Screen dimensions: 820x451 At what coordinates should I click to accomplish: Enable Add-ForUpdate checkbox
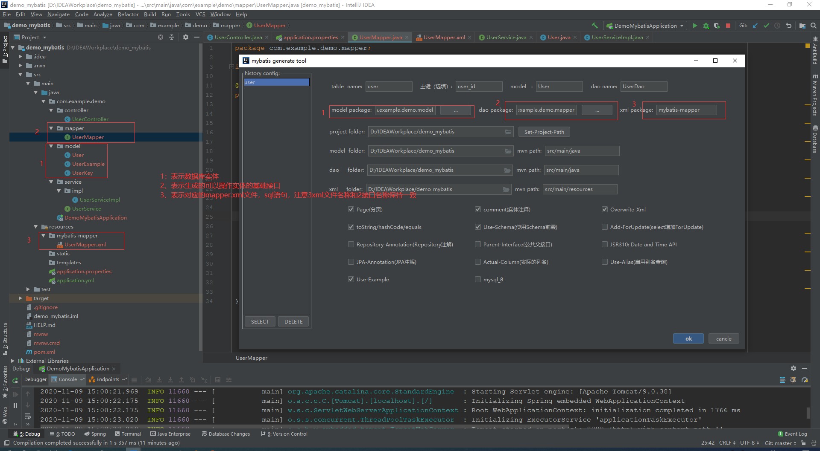pos(605,227)
